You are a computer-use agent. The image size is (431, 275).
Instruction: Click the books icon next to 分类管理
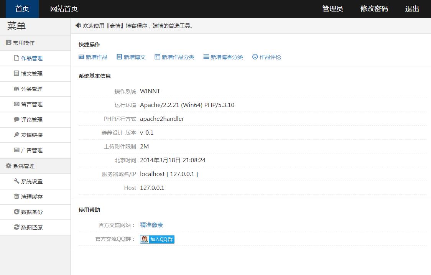(16, 89)
